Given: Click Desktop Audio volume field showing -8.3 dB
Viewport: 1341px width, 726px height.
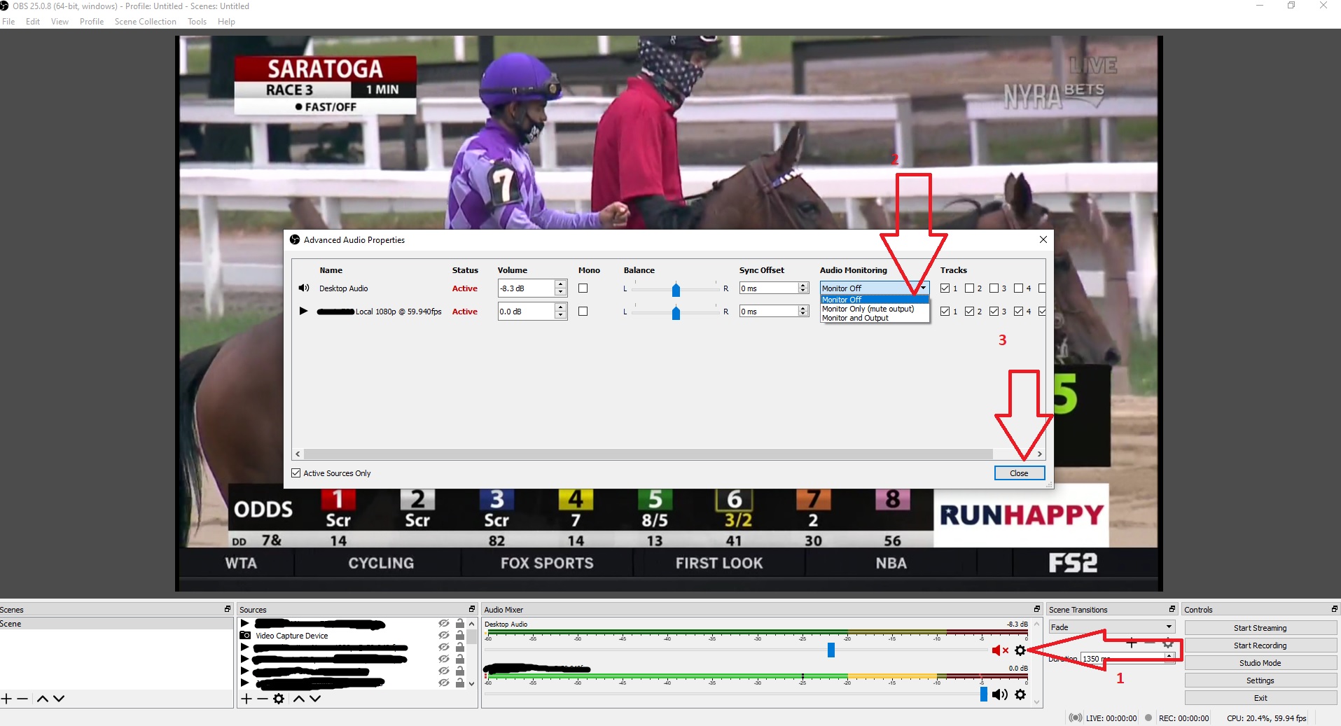Looking at the screenshot, I should (x=526, y=288).
